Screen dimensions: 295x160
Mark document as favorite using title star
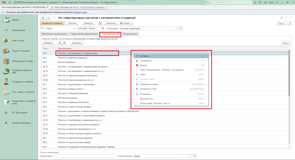(55, 18)
